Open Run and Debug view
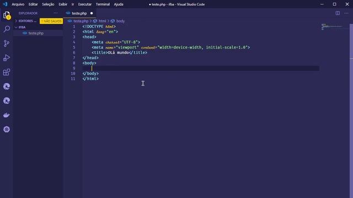The image size is (353, 198). (7, 58)
